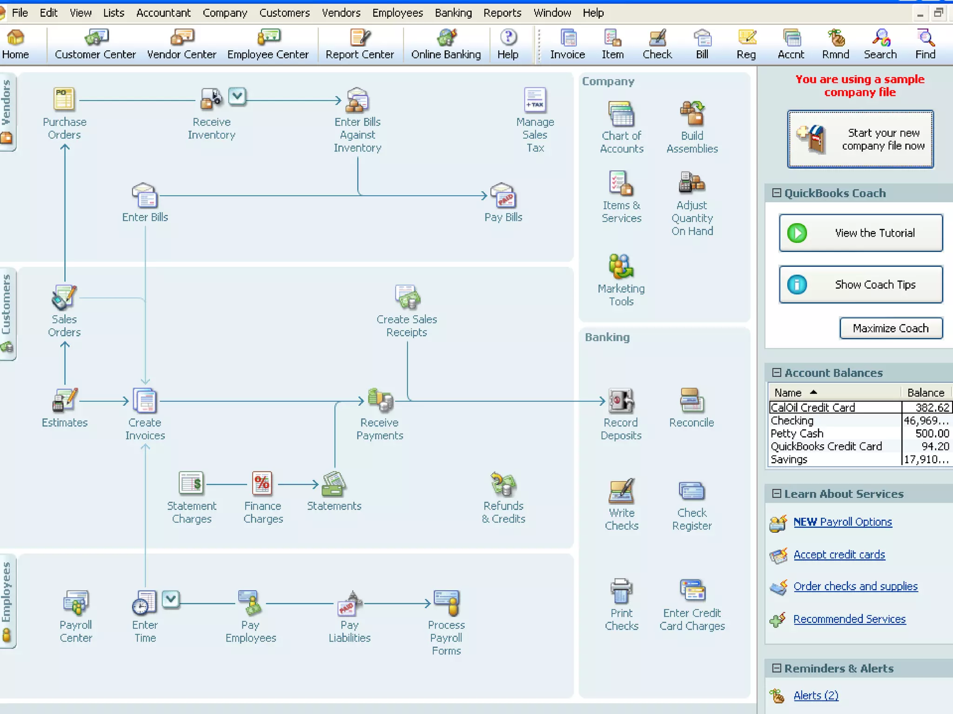The image size is (953, 714).
Task: Open the Purchase Orders icon
Action: point(64,99)
